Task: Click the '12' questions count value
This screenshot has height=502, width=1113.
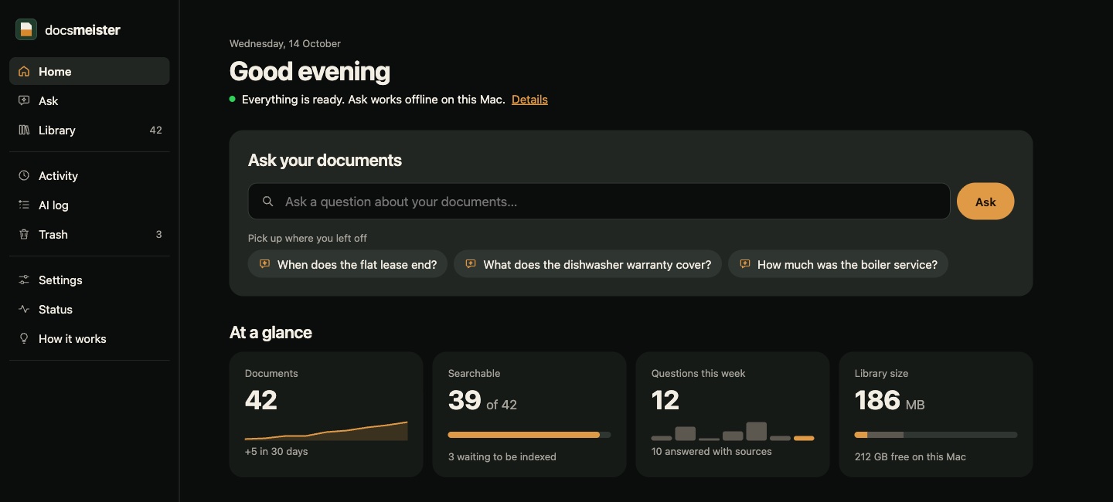Action: pos(665,400)
